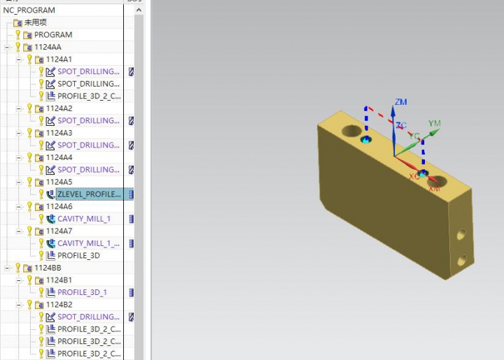This screenshot has width=504, height=360.
Task: Click the navigator vertical scrollbar track
Action: coord(139,186)
